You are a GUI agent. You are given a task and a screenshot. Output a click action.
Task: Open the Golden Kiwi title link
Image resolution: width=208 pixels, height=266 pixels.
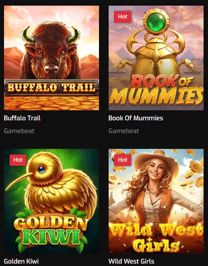(21, 261)
